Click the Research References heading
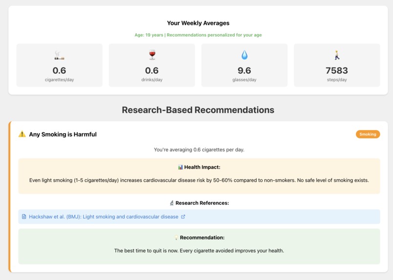393x280 pixels. [x=202, y=203]
